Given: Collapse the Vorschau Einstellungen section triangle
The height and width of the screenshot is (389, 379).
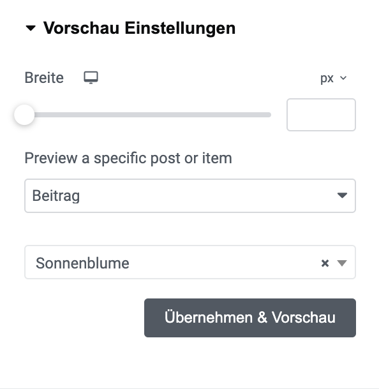Looking at the screenshot, I should click(31, 28).
